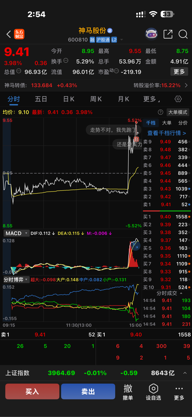This screenshot has height=417, width=192.
Task: Tap the 神马转债 133.684 price
Action: click(x=42, y=85)
